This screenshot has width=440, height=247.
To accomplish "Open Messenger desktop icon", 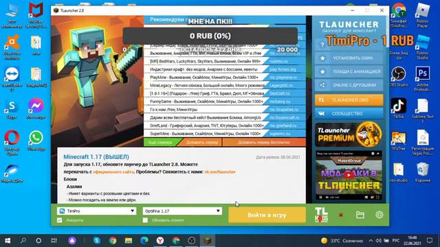I will [x=36, y=108].
